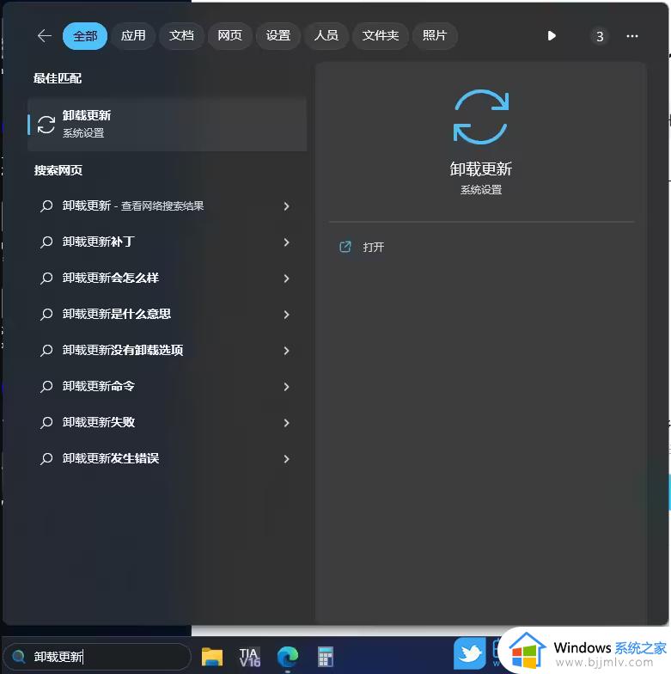The height and width of the screenshot is (674, 671).
Task: Select the 全部 filter tab
Action: (85, 36)
